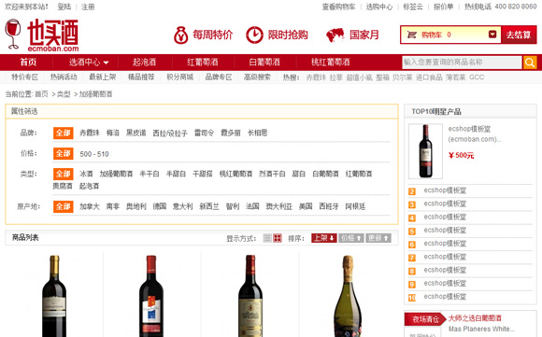Click the shopping cart icon
The width and height of the screenshot is (542, 337).
412,35
